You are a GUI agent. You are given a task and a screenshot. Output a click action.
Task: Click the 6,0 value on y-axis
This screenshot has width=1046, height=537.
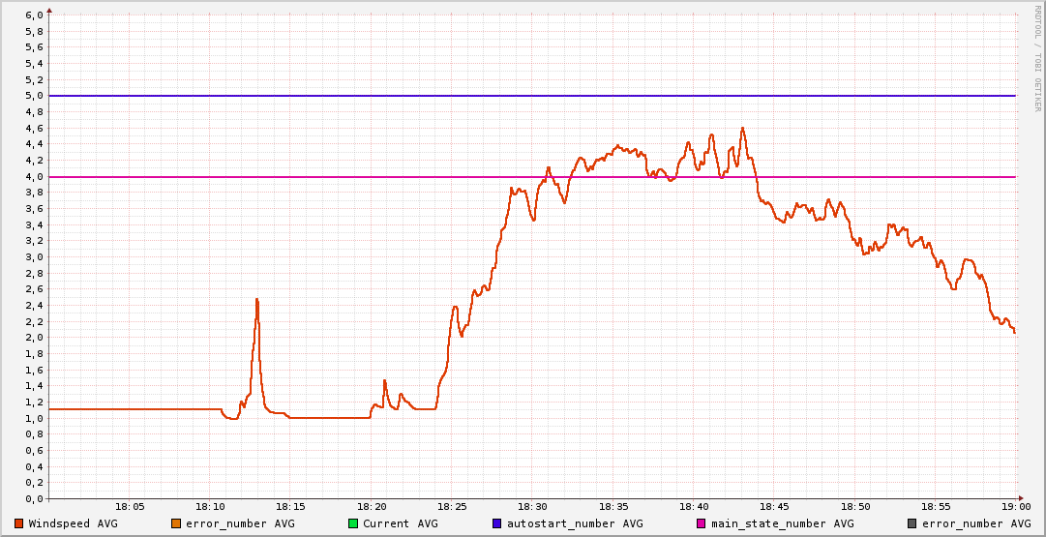[34, 15]
